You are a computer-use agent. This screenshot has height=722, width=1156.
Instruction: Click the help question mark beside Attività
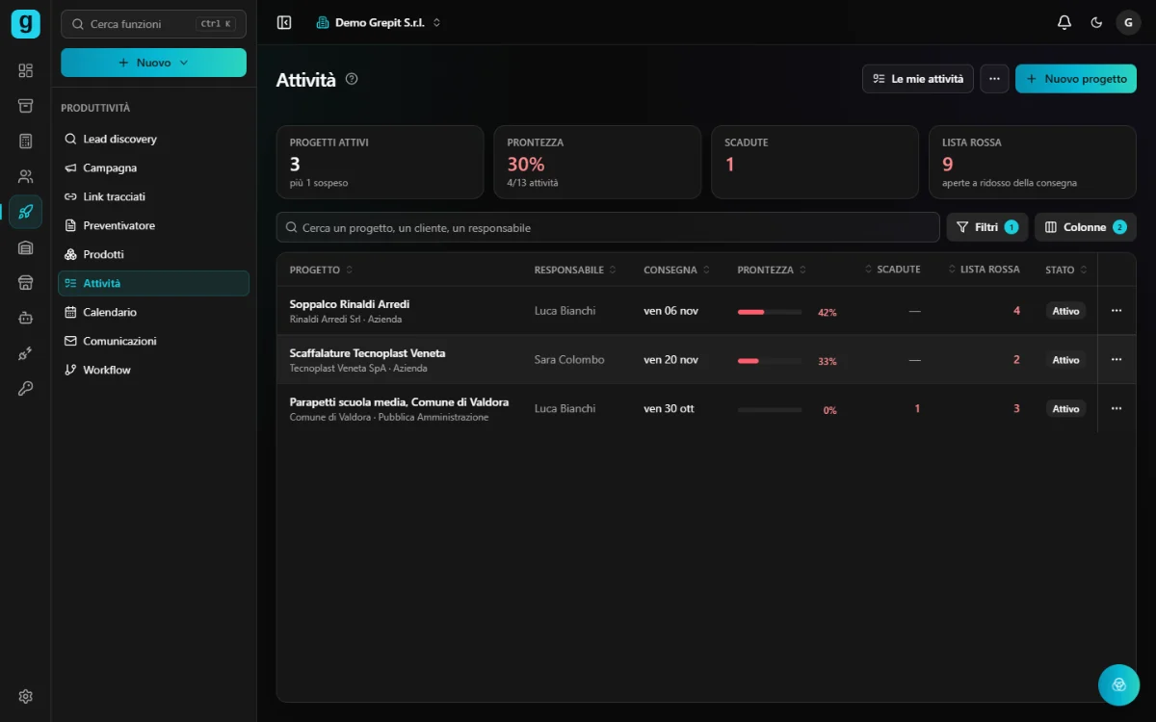352,79
